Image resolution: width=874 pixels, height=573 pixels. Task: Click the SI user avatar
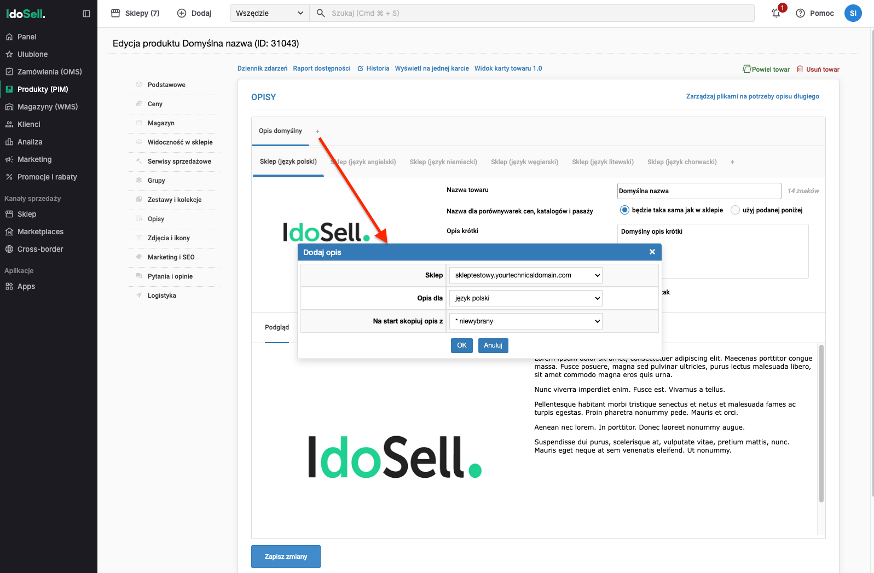[853, 13]
